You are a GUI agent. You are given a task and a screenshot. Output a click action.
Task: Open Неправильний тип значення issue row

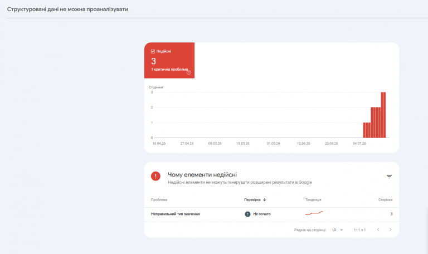271,214
